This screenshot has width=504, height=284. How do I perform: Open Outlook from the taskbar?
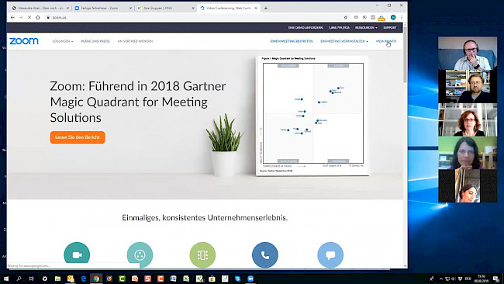(71, 279)
